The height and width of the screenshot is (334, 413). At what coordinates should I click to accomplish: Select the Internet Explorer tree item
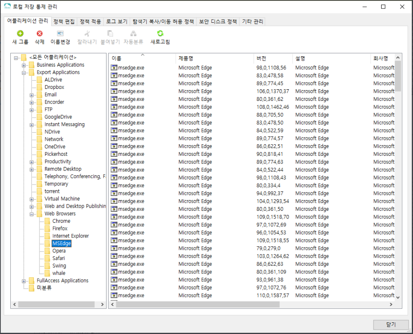coord(71,236)
